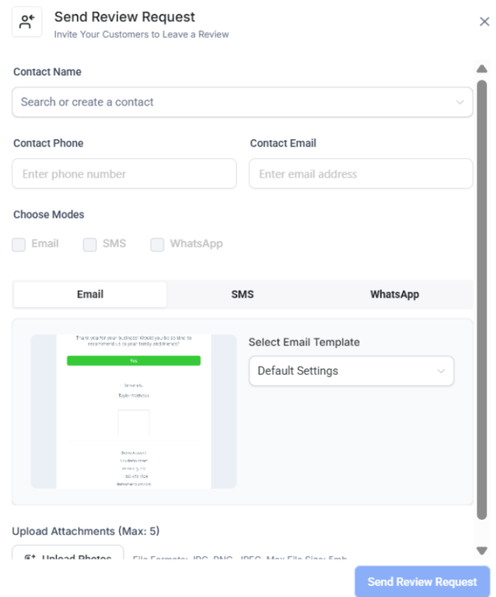The height and width of the screenshot is (597, 496).
Task: Click the vertical scrollbar thumb
Action: [482, 297]
